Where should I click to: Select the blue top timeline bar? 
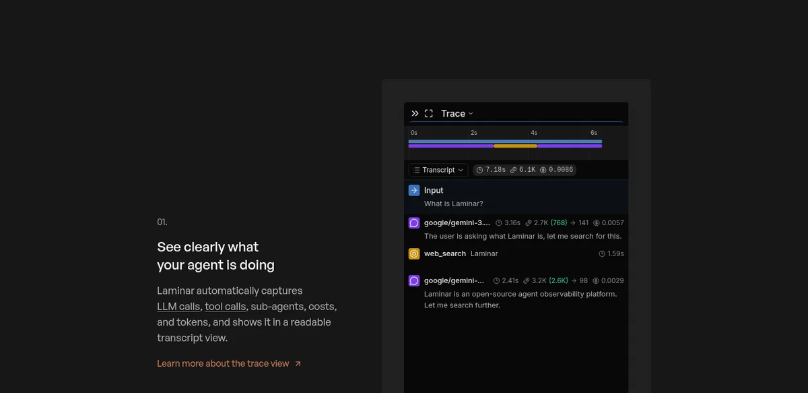pos(505,141)
